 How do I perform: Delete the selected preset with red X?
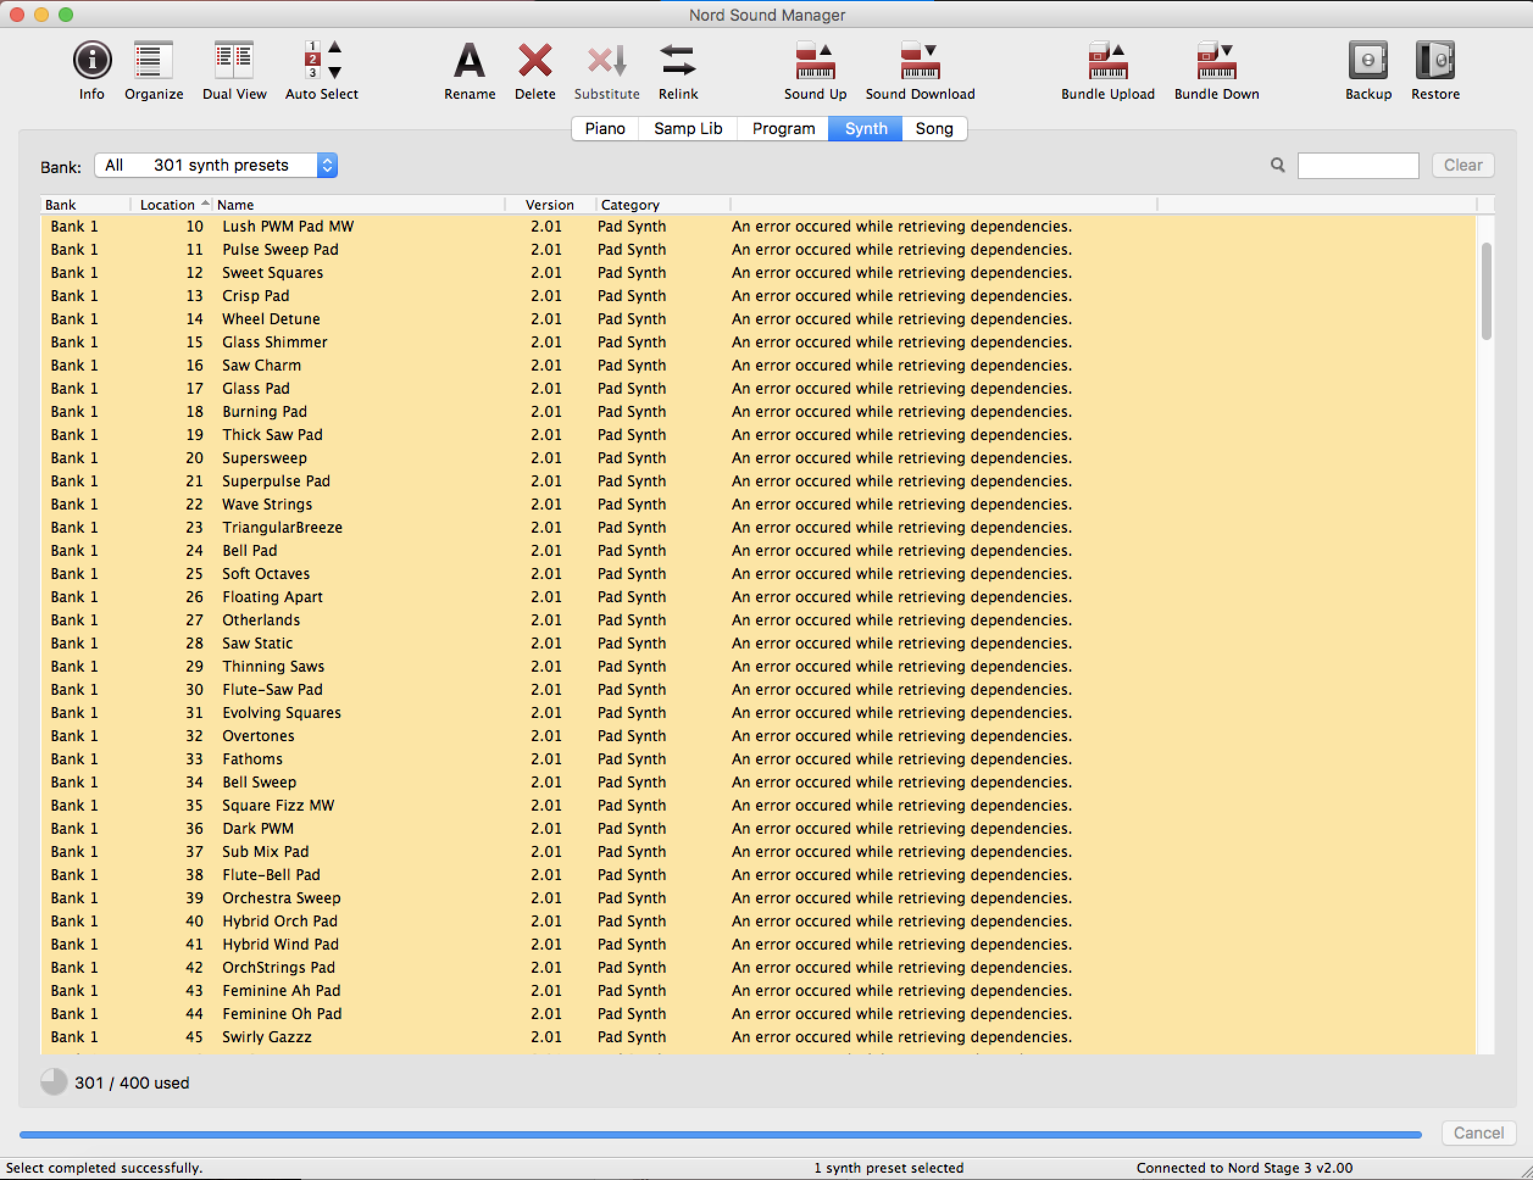[x=535, y=60]
